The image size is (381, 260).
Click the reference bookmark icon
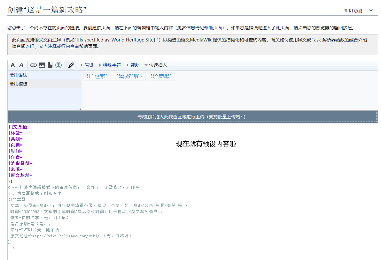point(50,65)
